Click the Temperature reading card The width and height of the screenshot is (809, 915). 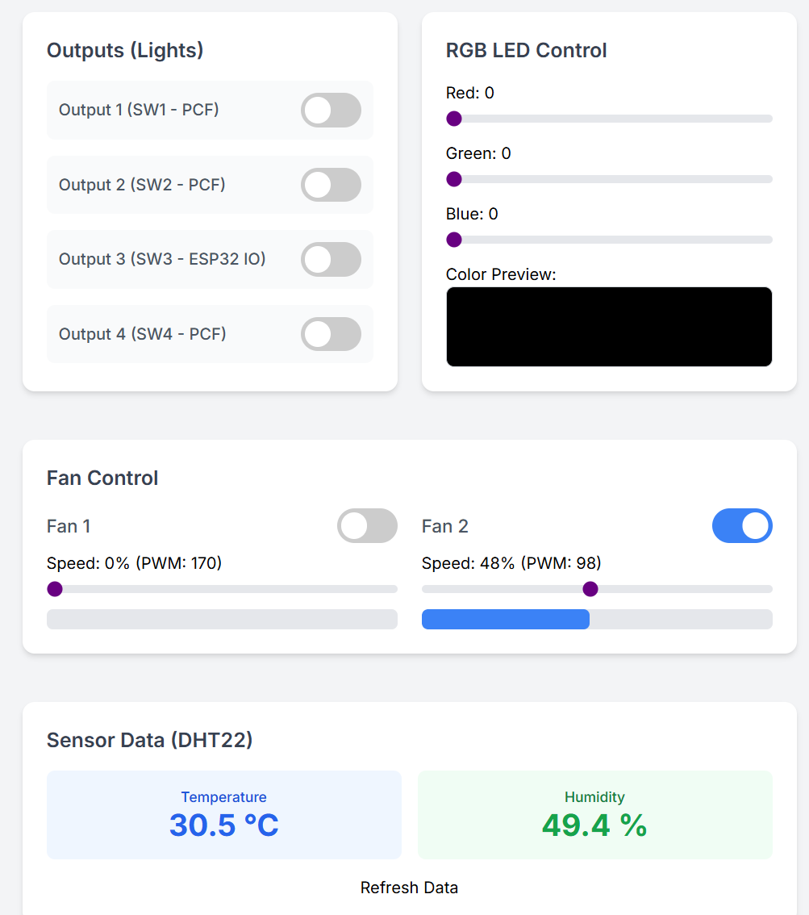[224, 815]
